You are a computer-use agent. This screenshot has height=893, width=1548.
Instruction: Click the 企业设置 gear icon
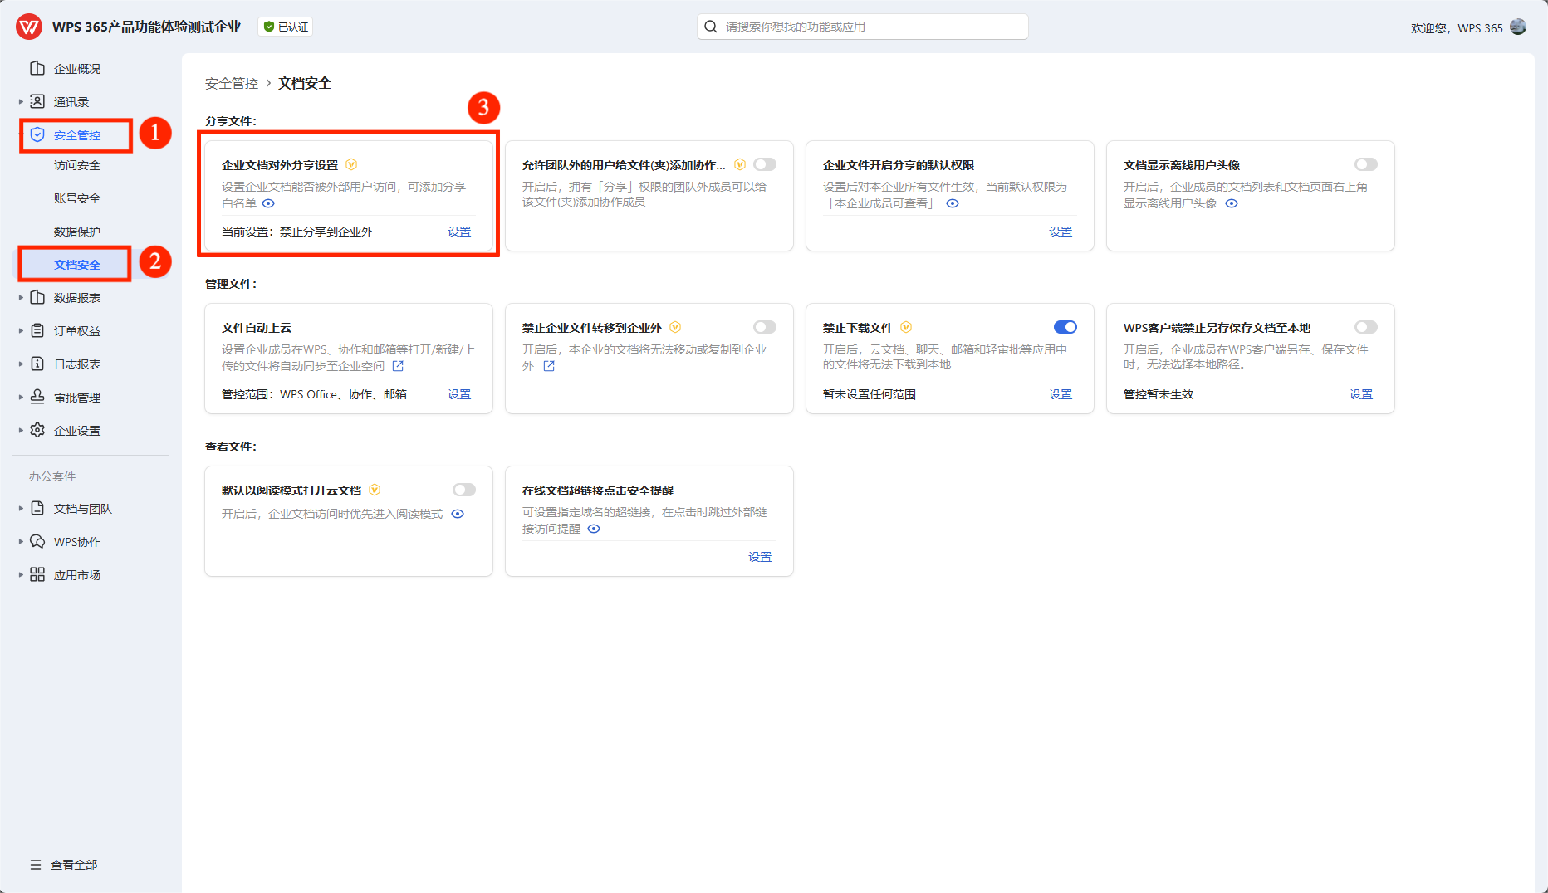click(37, 430)
